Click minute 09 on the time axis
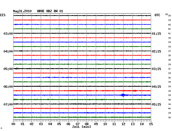 (x=96, y=124)
